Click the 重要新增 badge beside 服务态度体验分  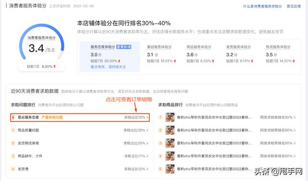(124, 47)
